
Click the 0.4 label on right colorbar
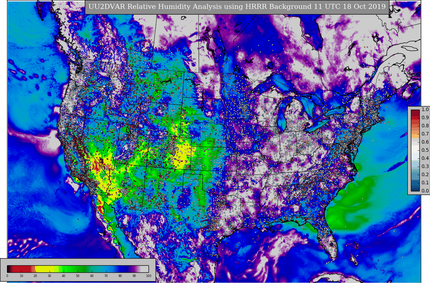425,158
